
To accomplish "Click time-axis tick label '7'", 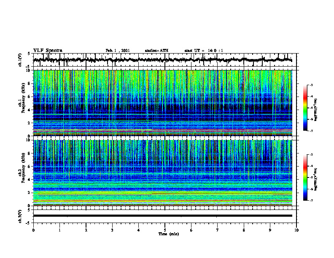I will 218,230.
